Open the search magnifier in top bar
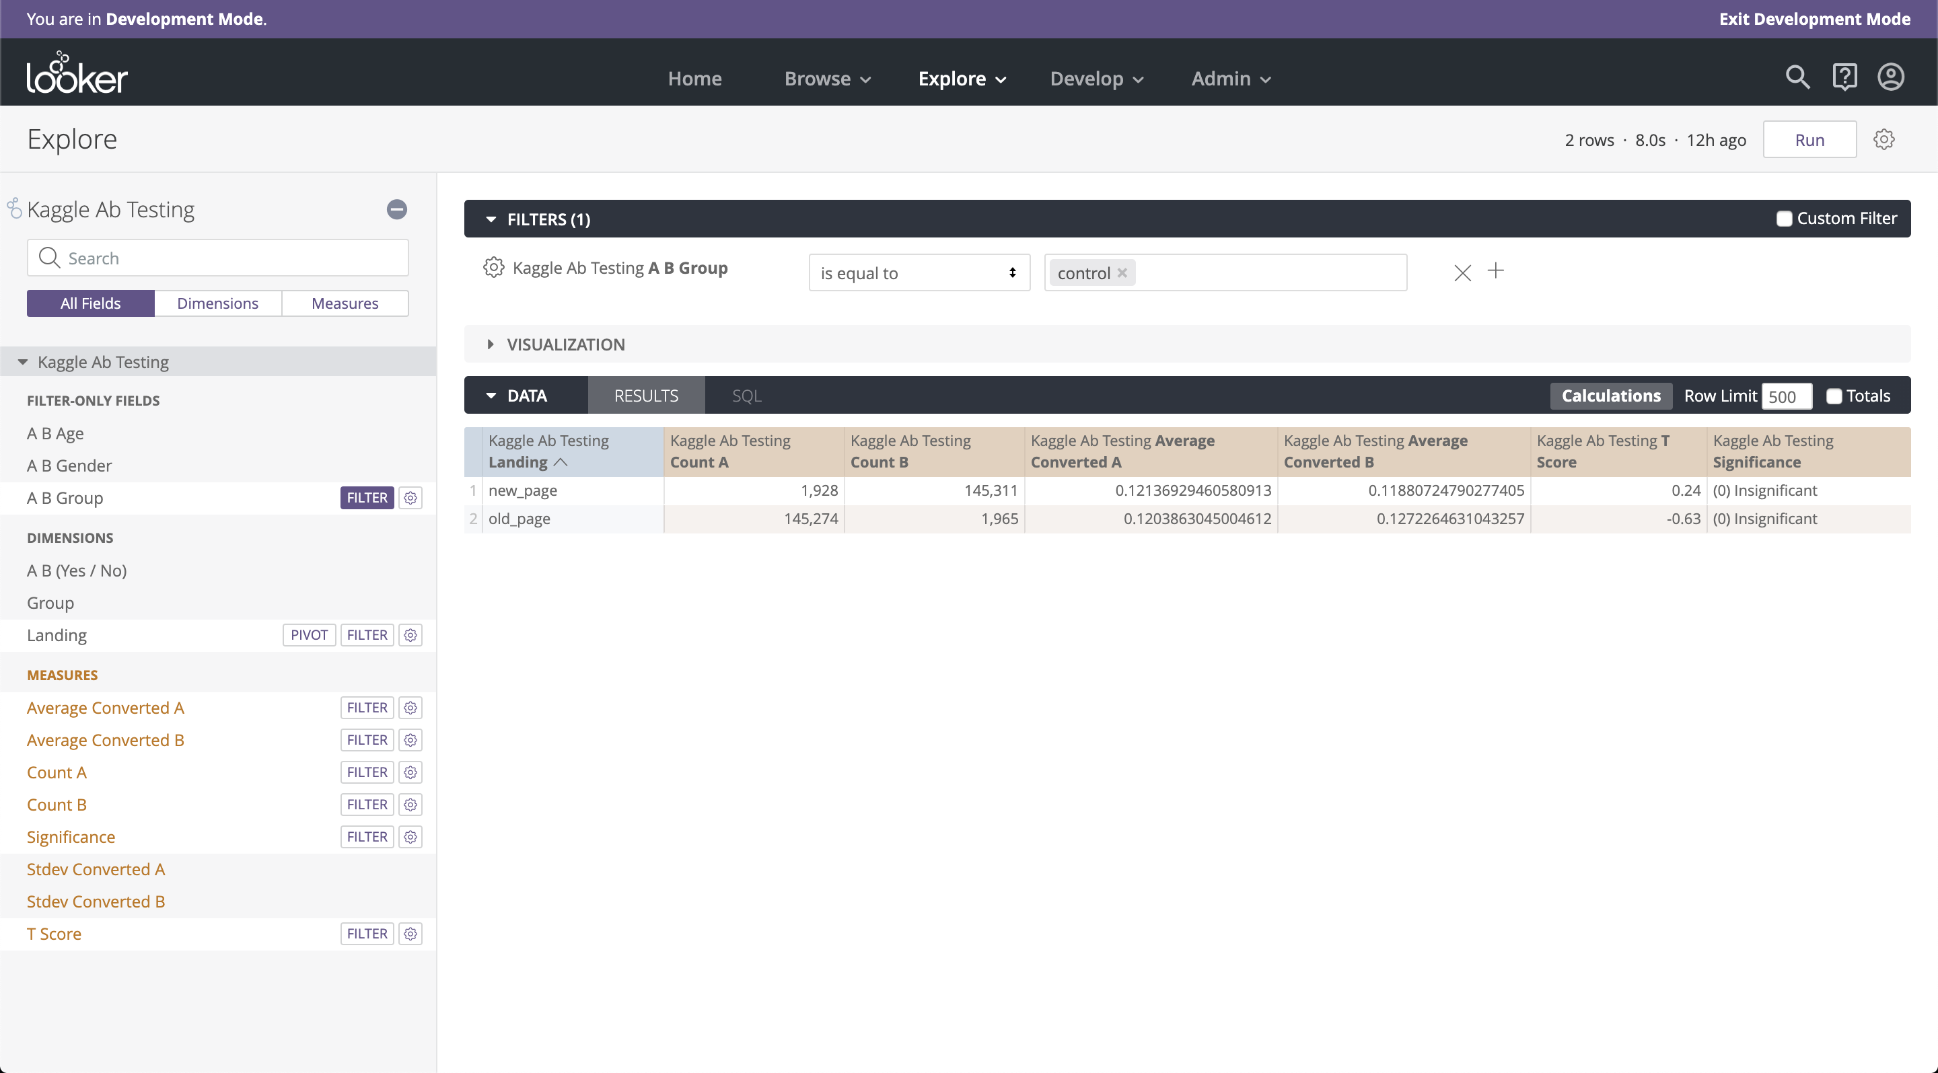 click(1797, 77)
